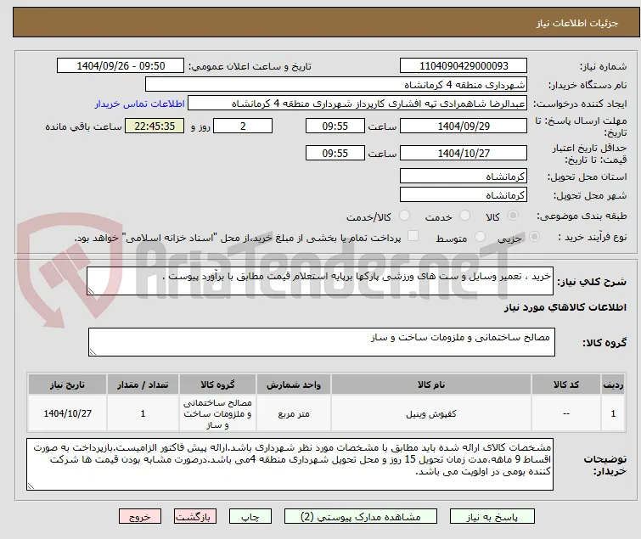
Task: Click the response deadline time field 09:55
Action: [x=335, y=126]
